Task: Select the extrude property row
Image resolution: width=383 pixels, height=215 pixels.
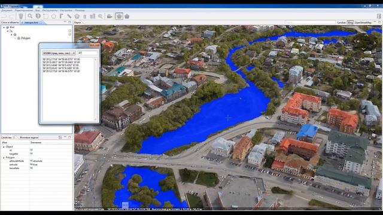Action: click(37, 165)
